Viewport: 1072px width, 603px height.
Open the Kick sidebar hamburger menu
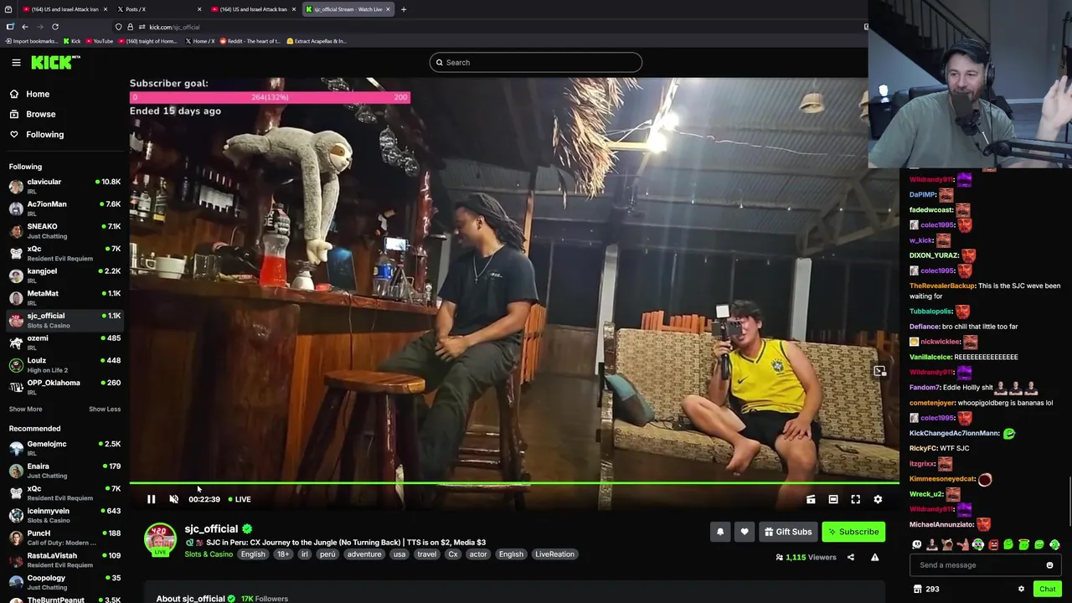tap(16, 63)
